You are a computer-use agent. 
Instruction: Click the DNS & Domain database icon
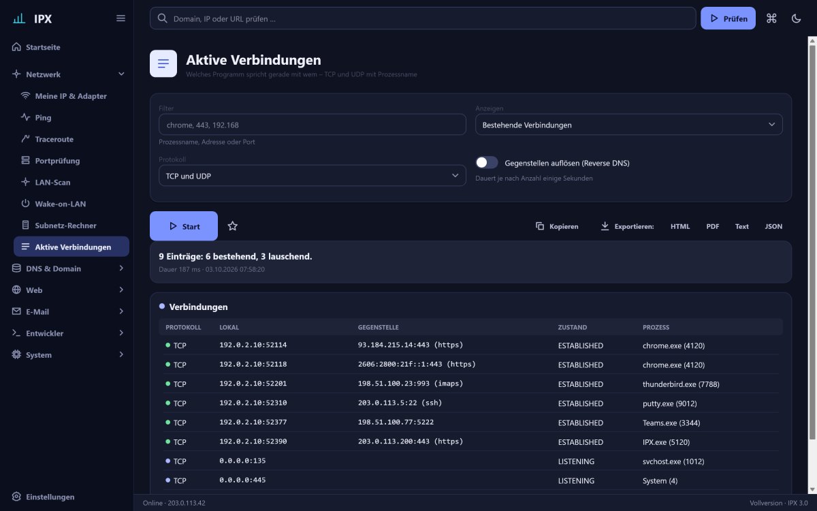point(17,268)
